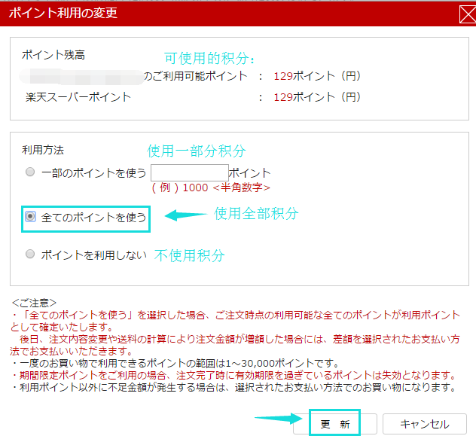The width and height of the screenshot is (476, 439).
Task: Click the cyan arrow pointing at 全てのポイントを使う
Action: 185,215
